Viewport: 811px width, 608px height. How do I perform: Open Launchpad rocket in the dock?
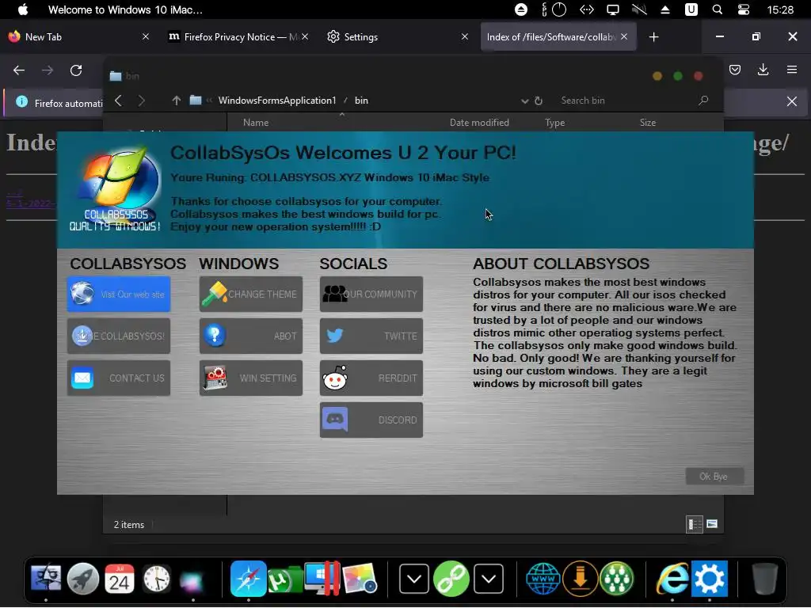[82, 579]
